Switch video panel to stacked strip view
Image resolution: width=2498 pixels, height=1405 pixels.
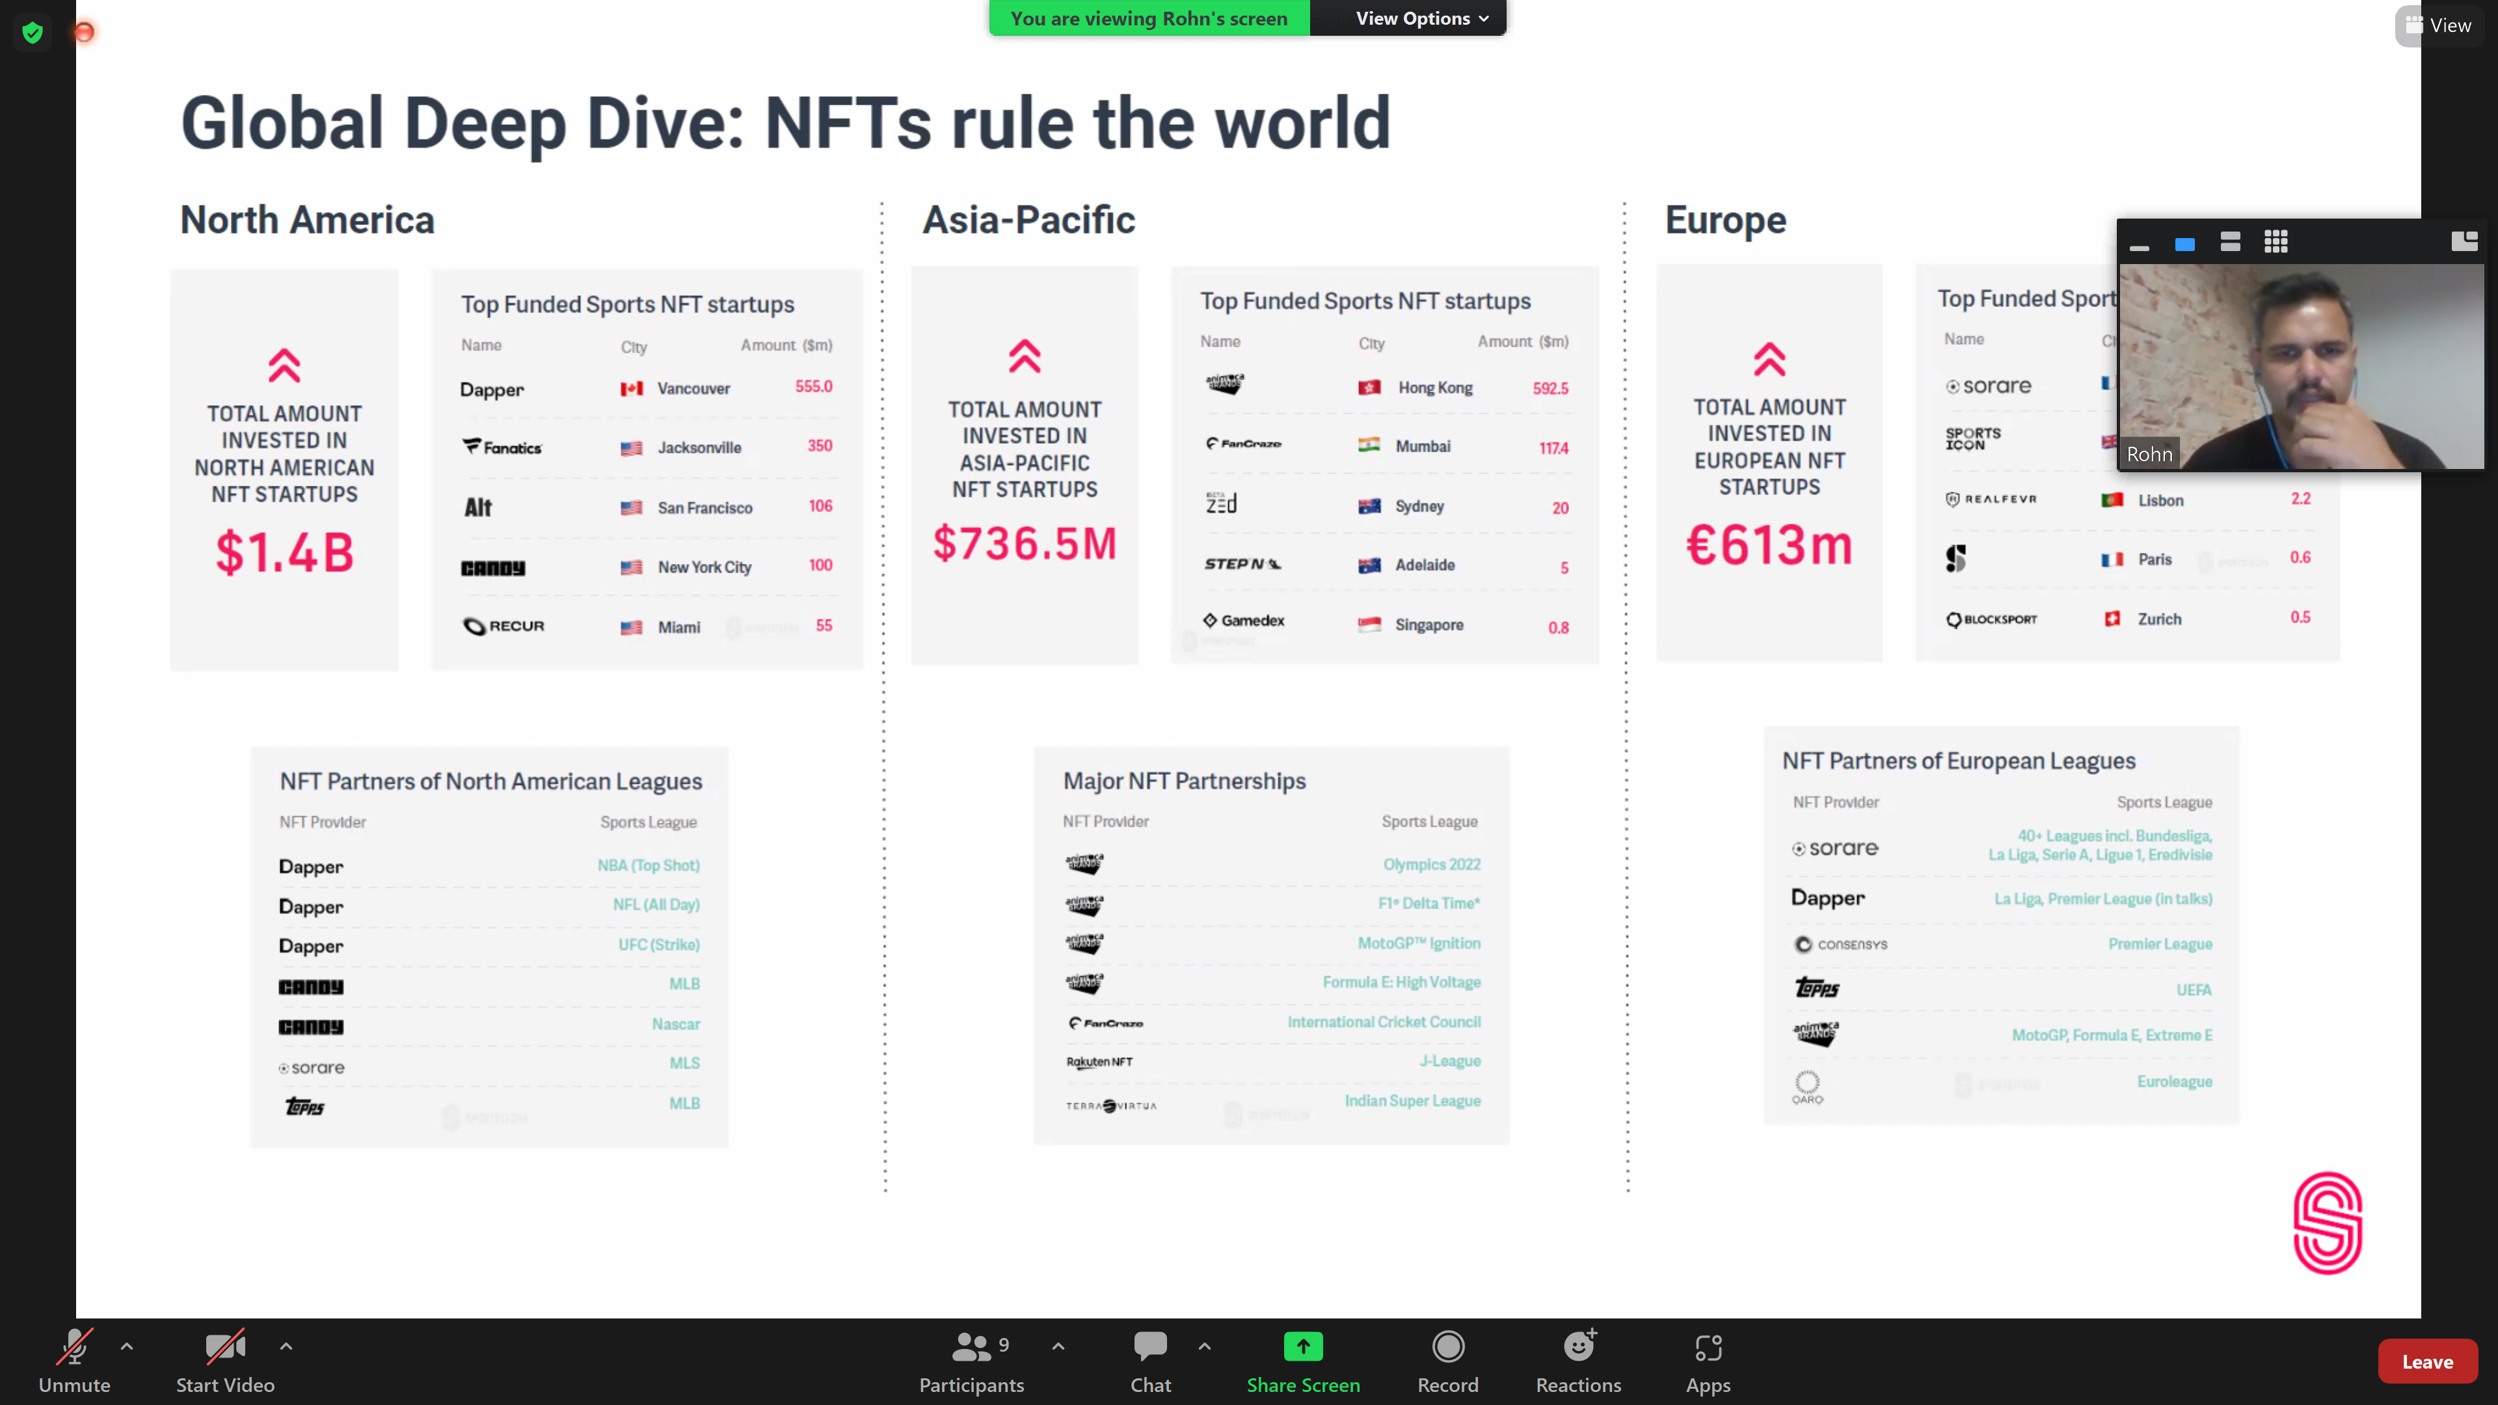pyautogui.click(x=2231, y=243)
